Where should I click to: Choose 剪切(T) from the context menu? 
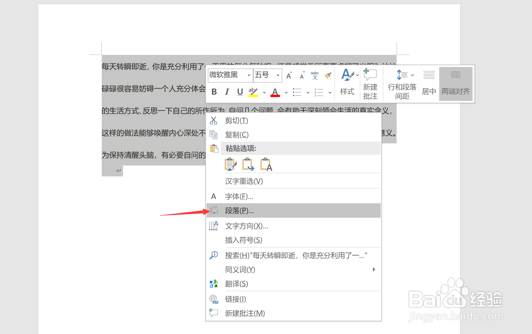tap(293, 121)
